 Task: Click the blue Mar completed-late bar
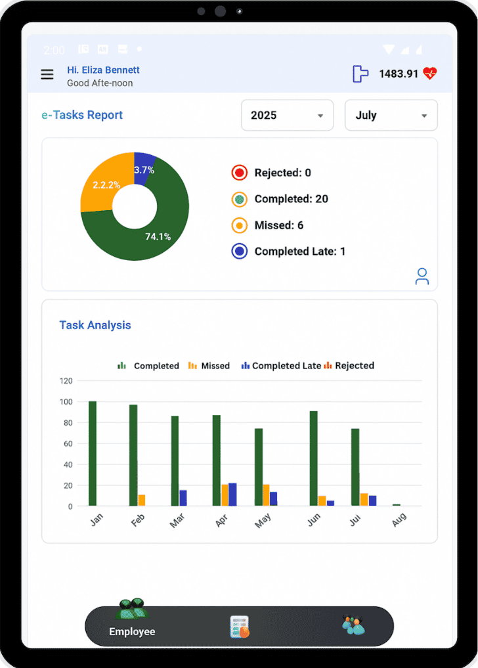click(x=183, y=498)
